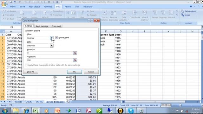The width and height of the screenshot is (203, 114).
Task: Select the View ribbon tab
Action: 77,7
